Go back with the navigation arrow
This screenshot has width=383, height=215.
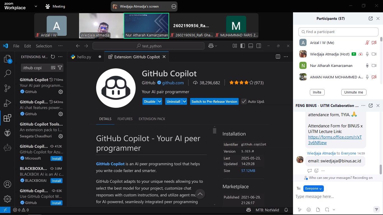[78, 46]
